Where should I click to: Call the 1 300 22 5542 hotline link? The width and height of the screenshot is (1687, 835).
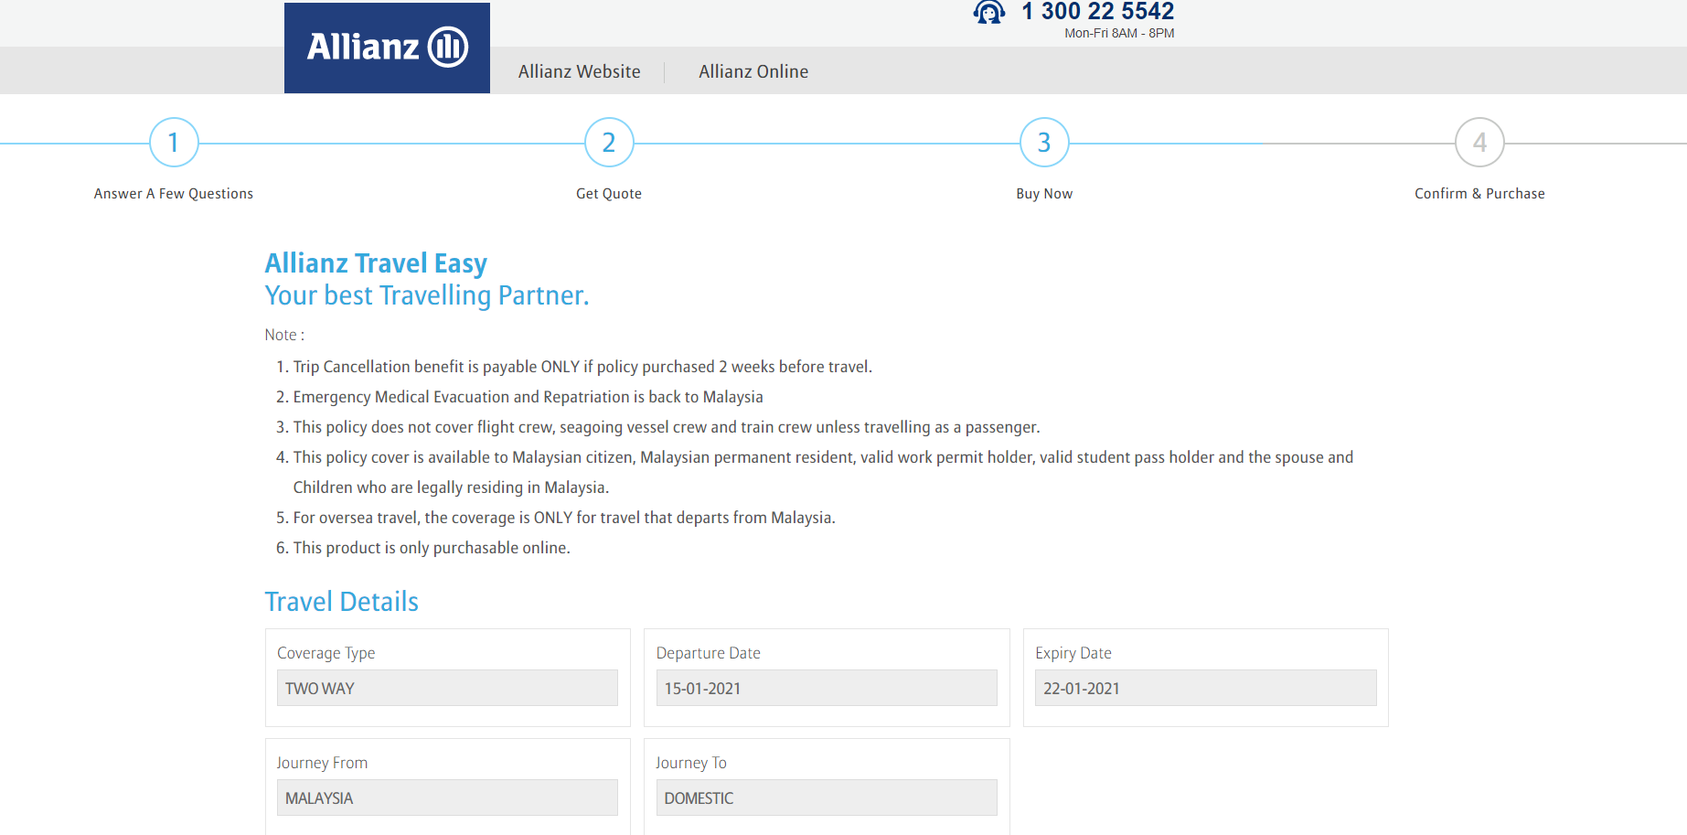tap(1097, 12)
